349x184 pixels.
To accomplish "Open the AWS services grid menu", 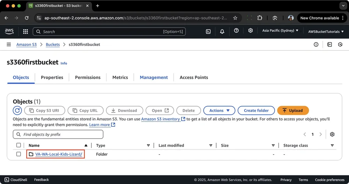I will [25, 32].
